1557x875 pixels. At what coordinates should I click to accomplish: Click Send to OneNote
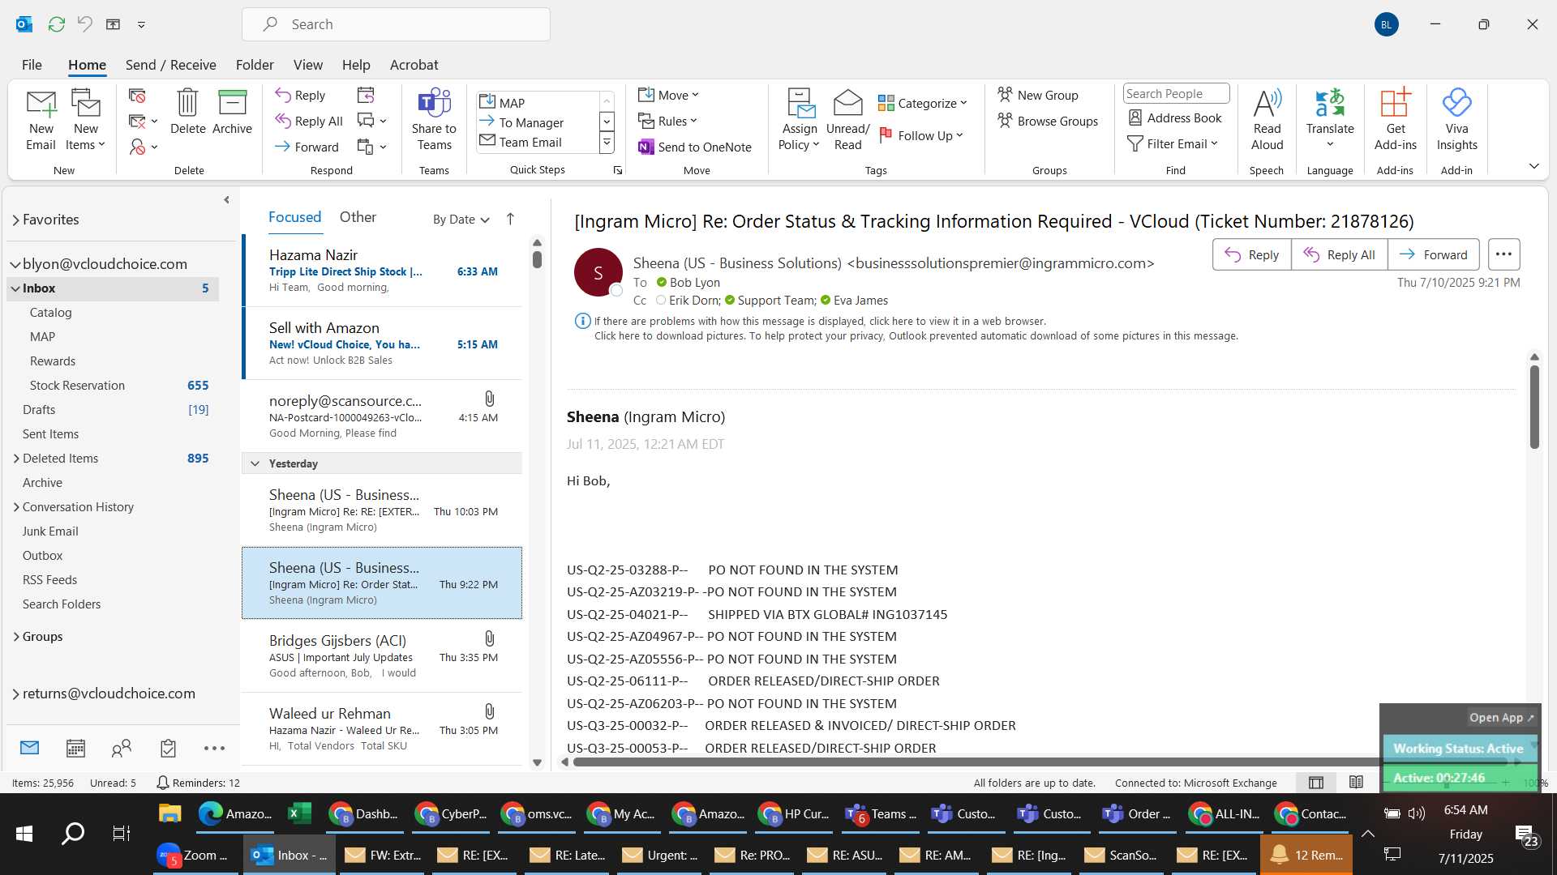click(x=695, y=147)
